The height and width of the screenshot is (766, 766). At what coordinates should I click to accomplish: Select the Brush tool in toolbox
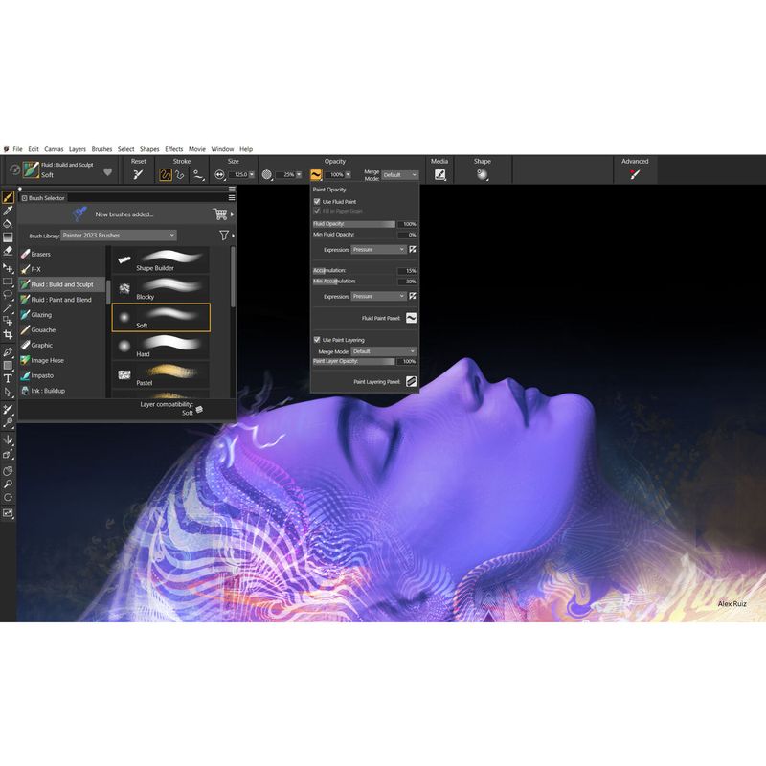(8, 197)
